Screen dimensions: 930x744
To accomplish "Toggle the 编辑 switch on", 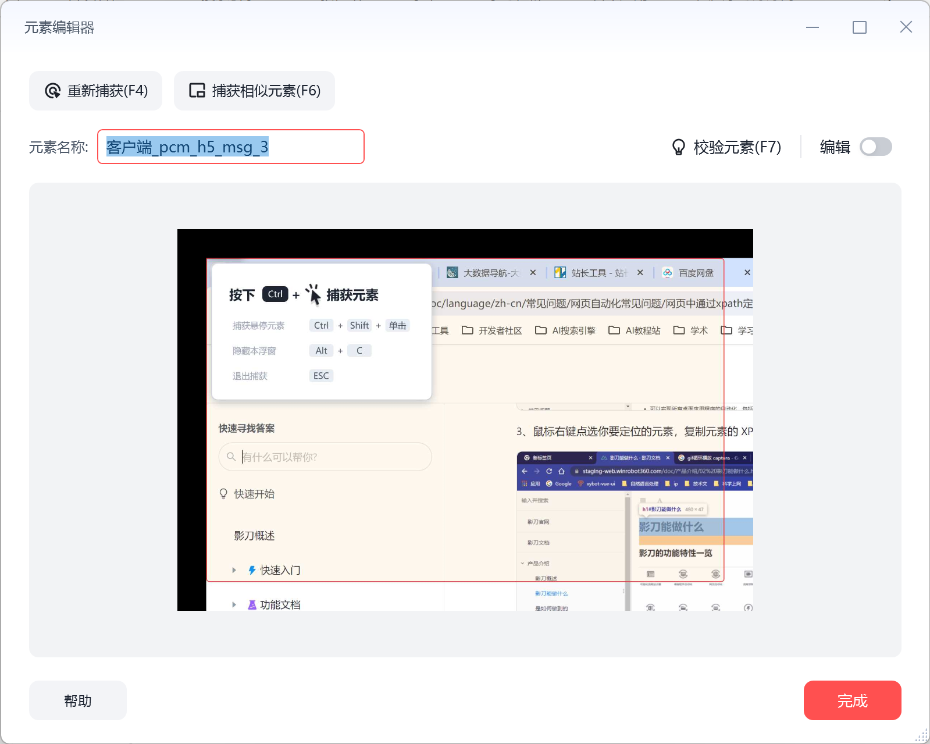I will 876,147.
